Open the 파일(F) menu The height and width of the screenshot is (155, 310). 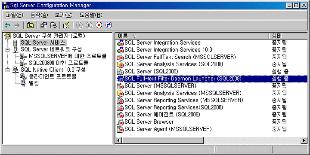(x=15, y=15)
